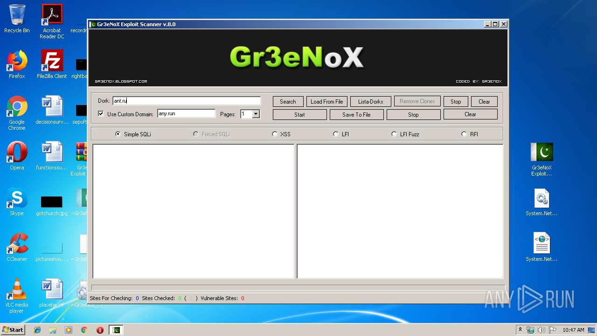
Task: Open Action Center flag icon
Action: point(552,330)
